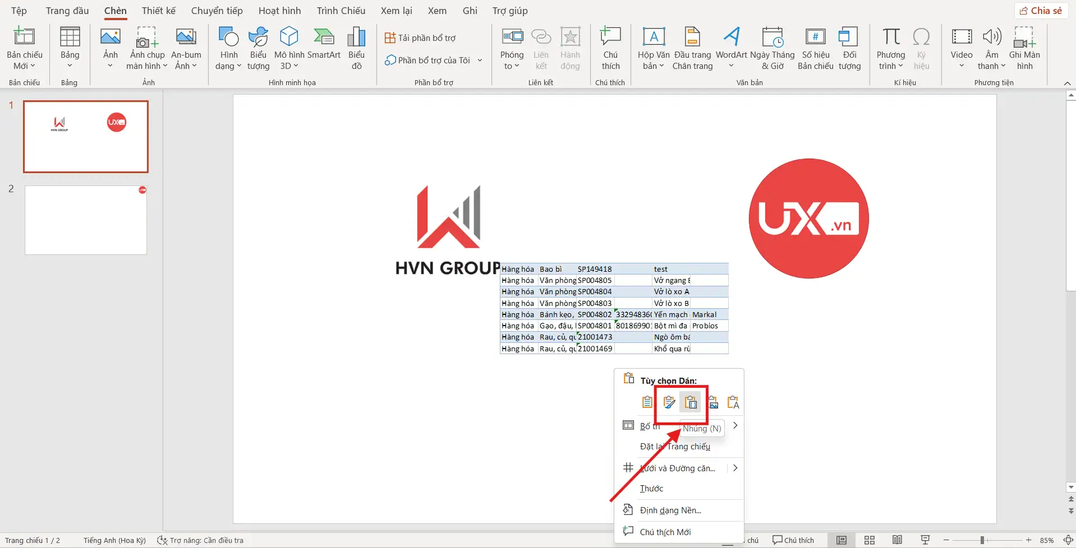Open the Phần bổ trợ của Tôi dropdown arrow

480,60
